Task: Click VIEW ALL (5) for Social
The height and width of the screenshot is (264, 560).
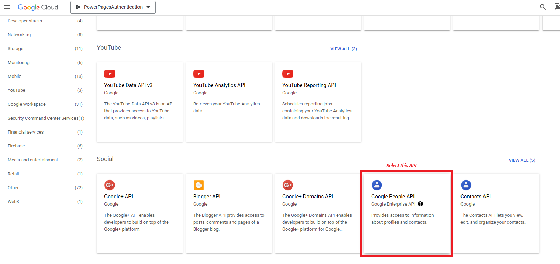Action: click(522, 160)
